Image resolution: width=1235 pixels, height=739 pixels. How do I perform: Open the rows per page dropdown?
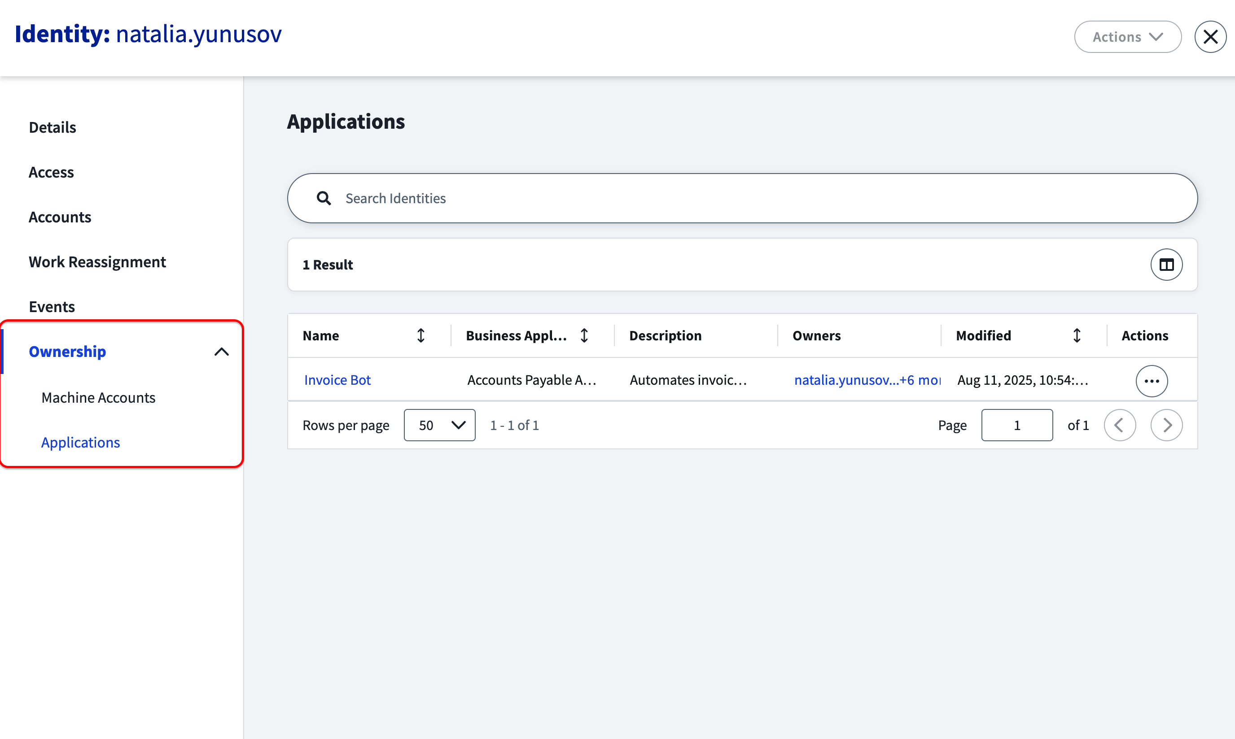tap(439, 425)
